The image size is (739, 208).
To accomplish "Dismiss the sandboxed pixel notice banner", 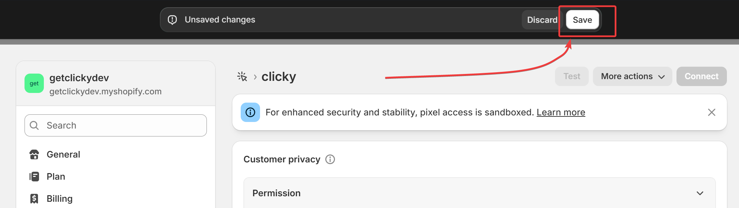I will click(711, 112).
